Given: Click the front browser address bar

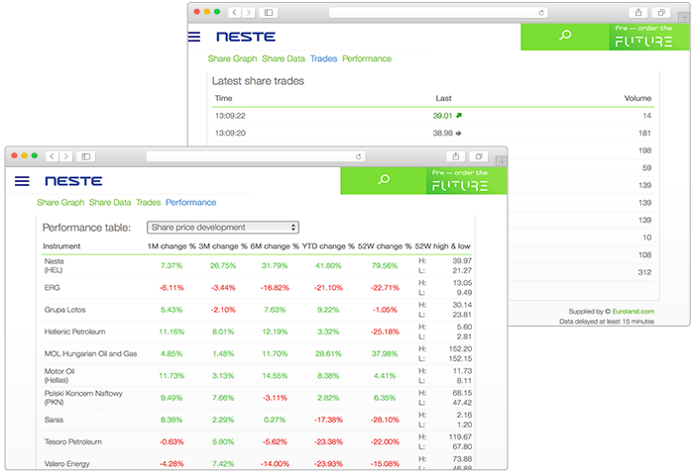Looking at the screenshot, I should 253,156.
